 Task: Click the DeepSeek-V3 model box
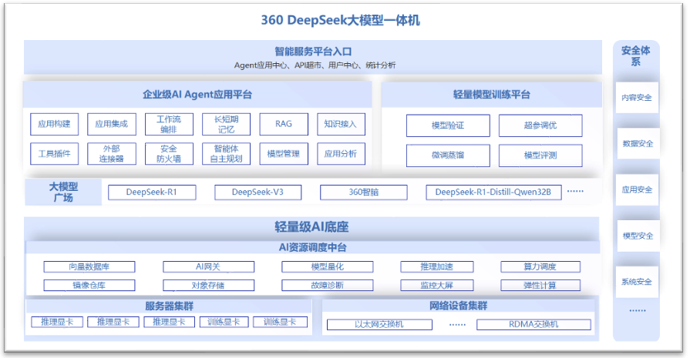(257, 192)
